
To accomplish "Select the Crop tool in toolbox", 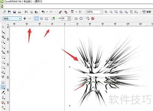I will click(x=3, y=37).
